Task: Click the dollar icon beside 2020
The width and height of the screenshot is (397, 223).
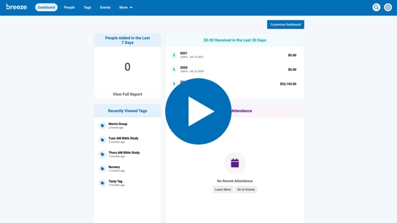Action: [174, 69]
